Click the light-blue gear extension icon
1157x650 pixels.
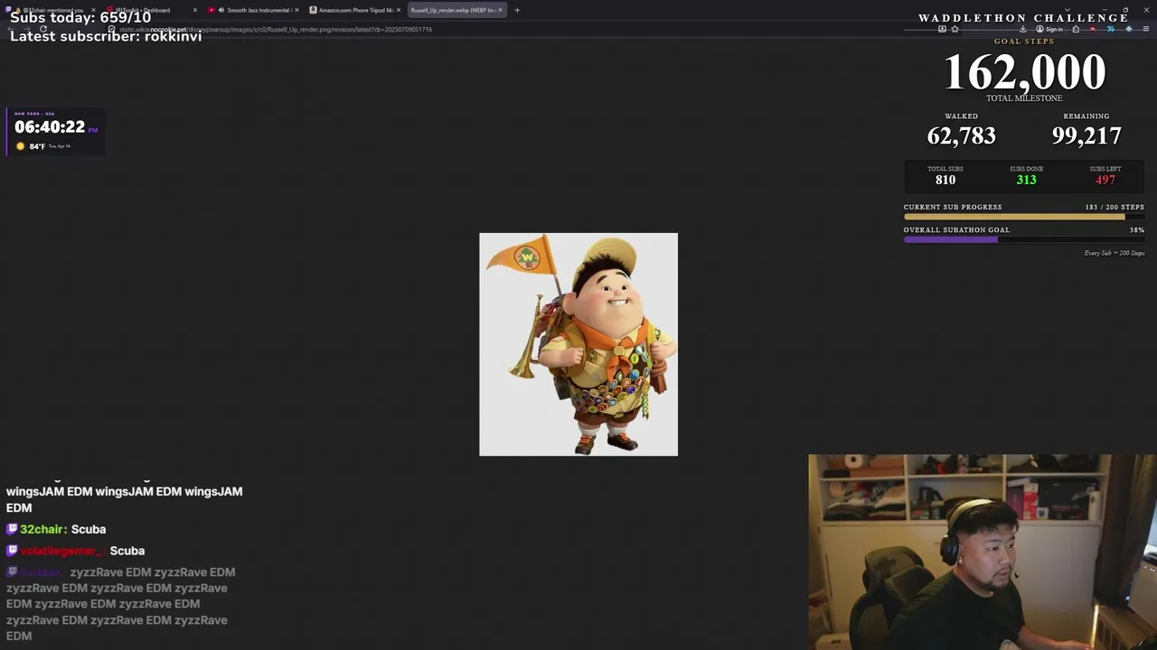coord(1128,29)
